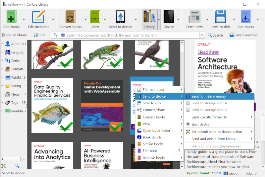The image size is (265, 177).
Task: Click the Save to disk toolbar icon
Action: tap(221, 17)
